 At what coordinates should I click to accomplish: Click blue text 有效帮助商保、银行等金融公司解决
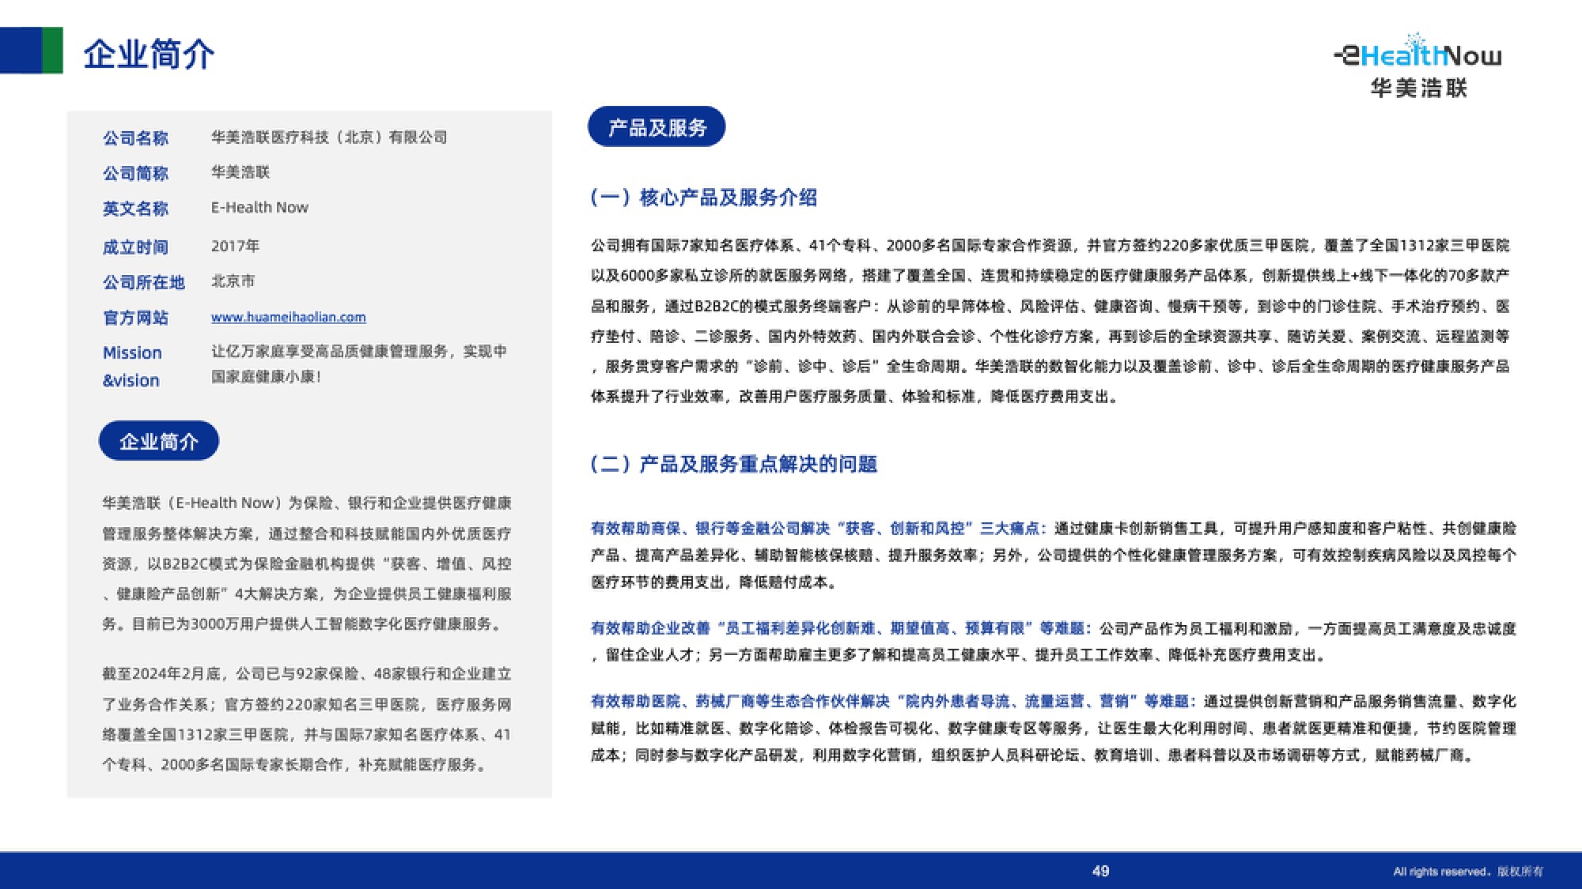(x=710, y=528)
